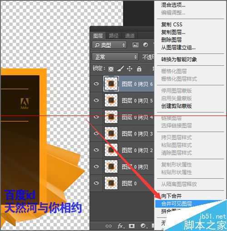Click the 栅格化图层样式 menu entry
The height and width of the screenshot is (231, 227).
[x=179, y=79]
